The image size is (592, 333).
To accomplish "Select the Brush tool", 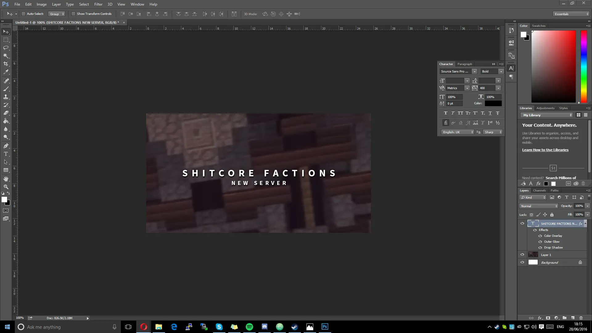I will pyautogui.click(x=6, y=89).
